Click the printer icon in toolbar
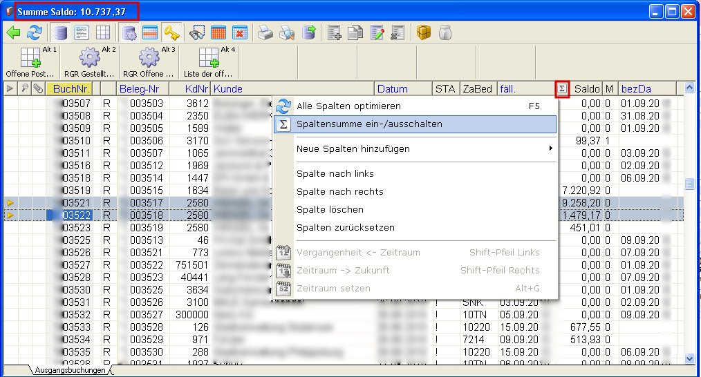The image size is (701, 377). [265, 32]
